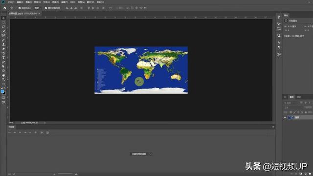Open the Character panel icon
Screen dimensions: 313x176
coord(279,43)
